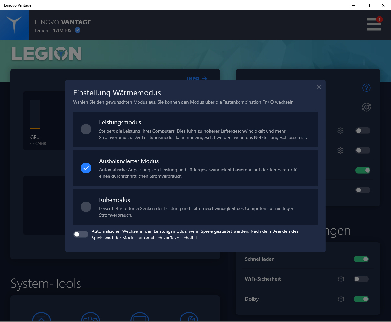Select the Ausbalancierter Modus option

pos(86,168)
